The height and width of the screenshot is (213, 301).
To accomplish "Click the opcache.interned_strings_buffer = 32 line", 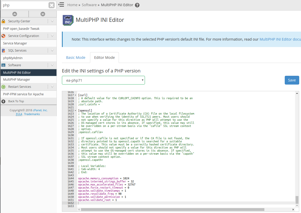I will 106,181.
